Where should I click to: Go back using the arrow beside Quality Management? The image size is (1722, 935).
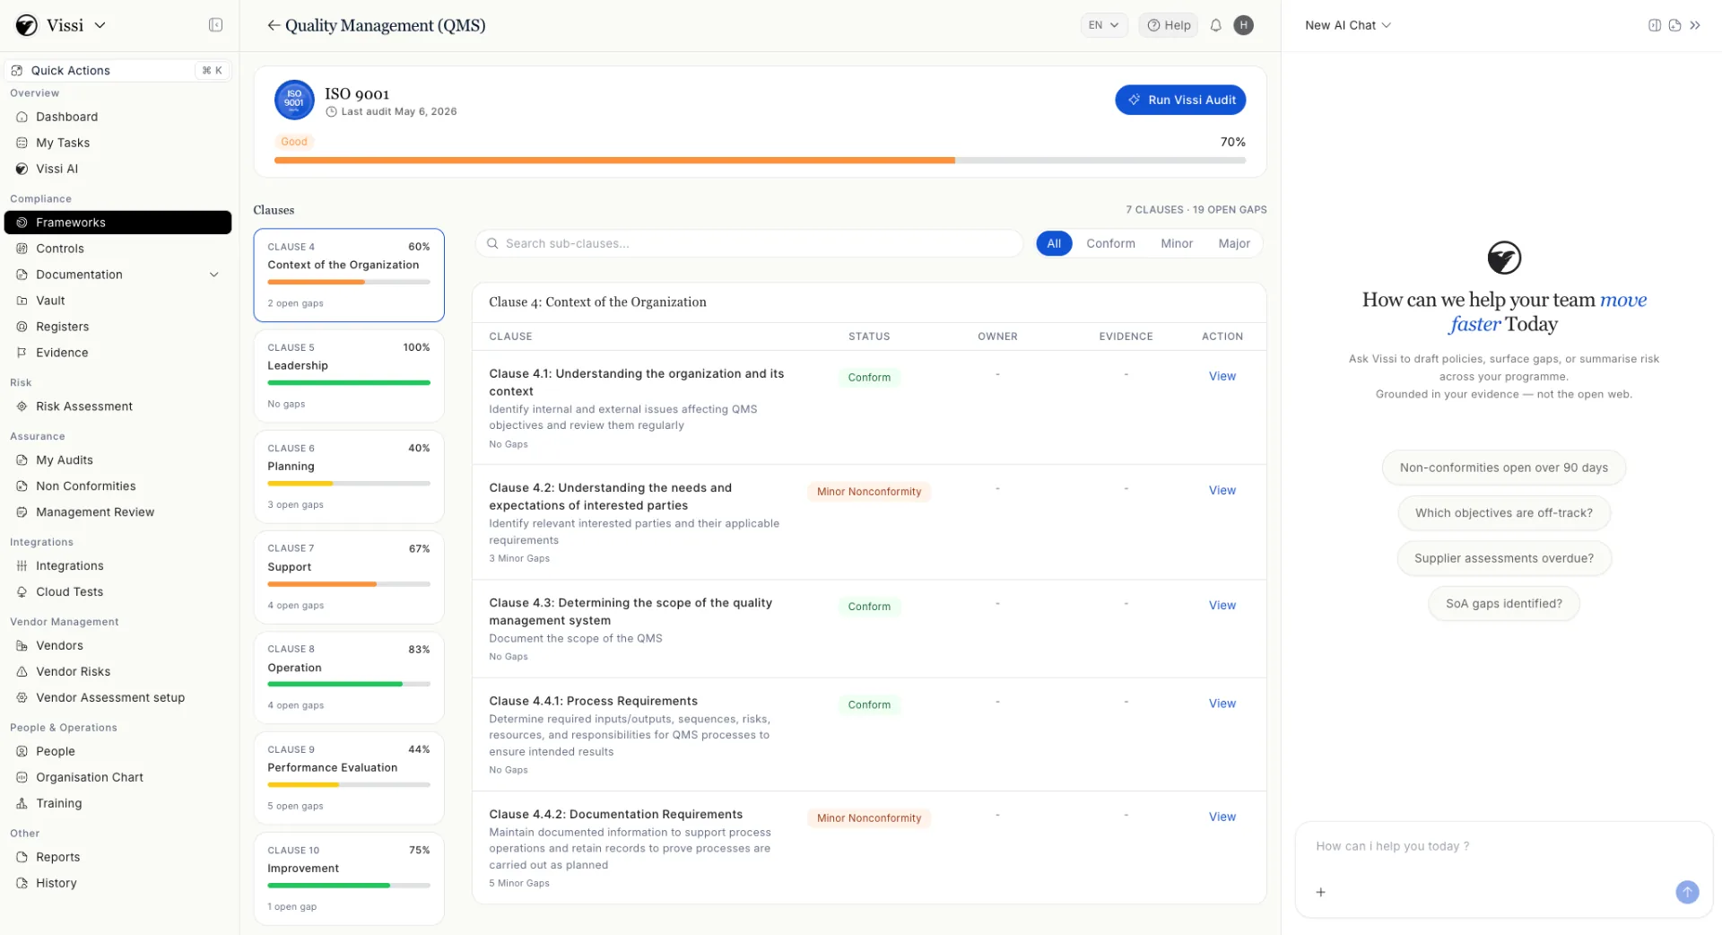(274, 25)
